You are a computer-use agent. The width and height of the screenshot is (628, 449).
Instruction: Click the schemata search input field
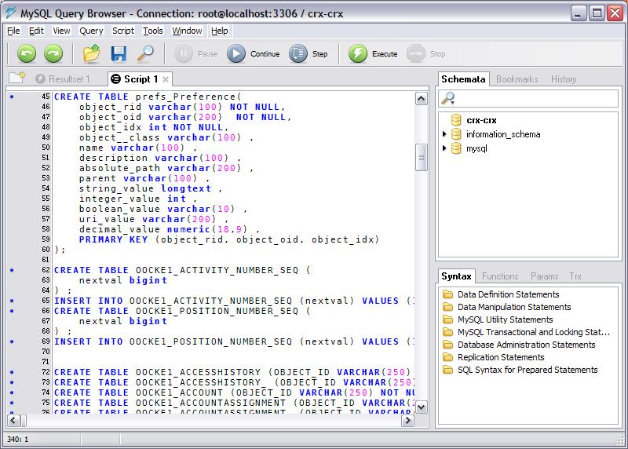pos(528,98)
